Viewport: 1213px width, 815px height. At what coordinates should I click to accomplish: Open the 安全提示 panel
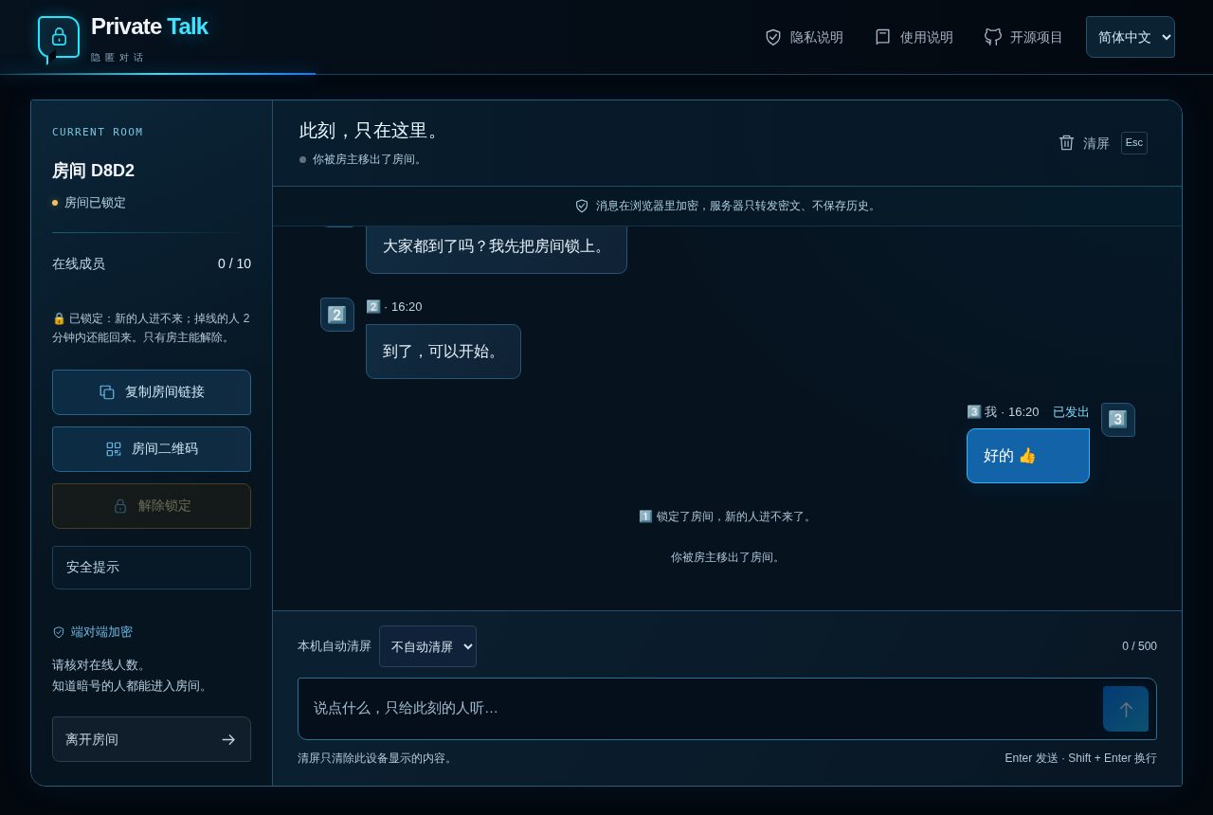tap(152, 568)
